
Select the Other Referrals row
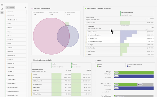coord(61,81)
